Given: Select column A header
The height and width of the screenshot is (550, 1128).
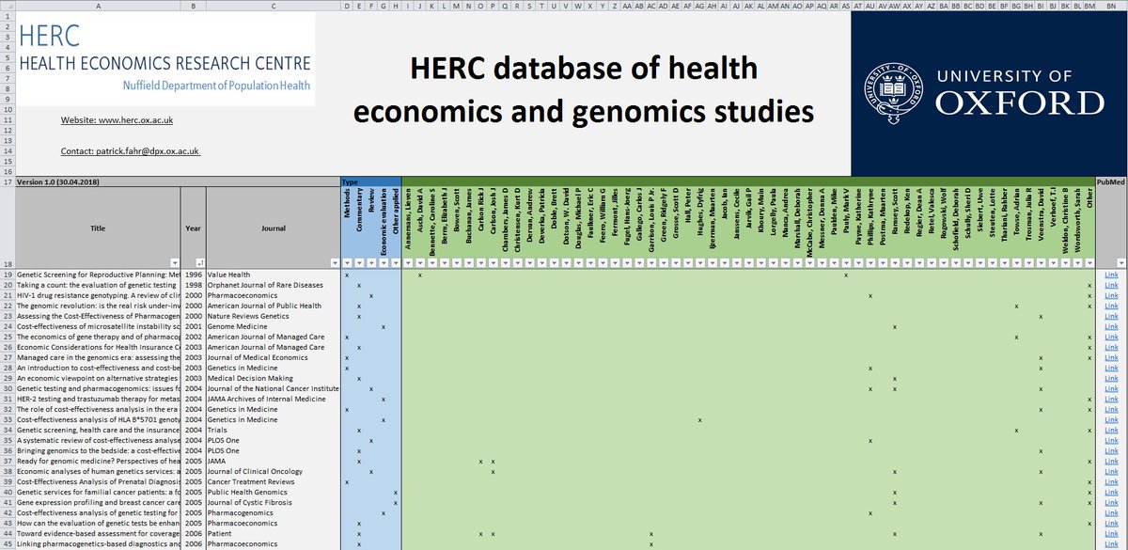Looking at the screenshot, I should click(x=99, y=6).
